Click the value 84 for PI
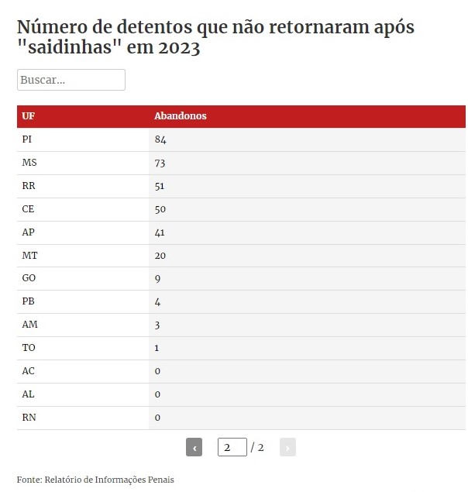 (160, 139)
